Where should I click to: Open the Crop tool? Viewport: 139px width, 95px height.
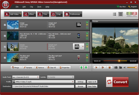57,14
